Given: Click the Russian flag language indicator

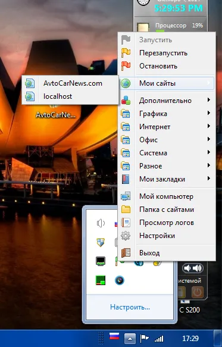Looking at the screenshot, I should (114, 337).
